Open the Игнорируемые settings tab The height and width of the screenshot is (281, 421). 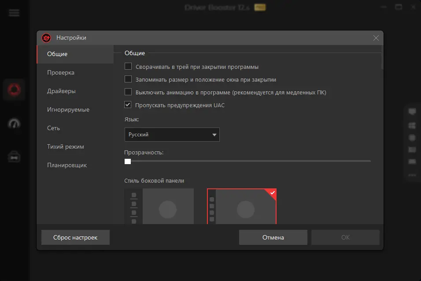[75, 110]
